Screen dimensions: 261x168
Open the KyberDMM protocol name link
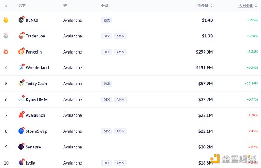click(x=37, y=99)
